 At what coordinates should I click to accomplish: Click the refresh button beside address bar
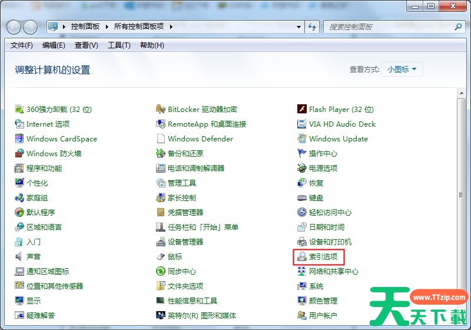click(312, 27)
